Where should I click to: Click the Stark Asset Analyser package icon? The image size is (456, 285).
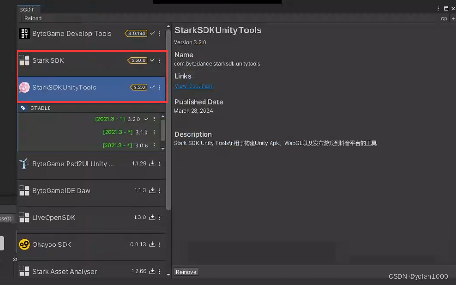(x=24, y=271)
